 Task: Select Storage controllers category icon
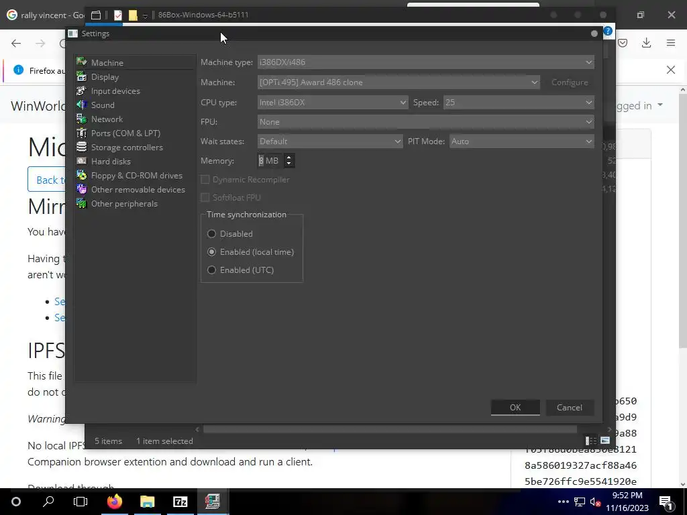click(x=81, y=147)
